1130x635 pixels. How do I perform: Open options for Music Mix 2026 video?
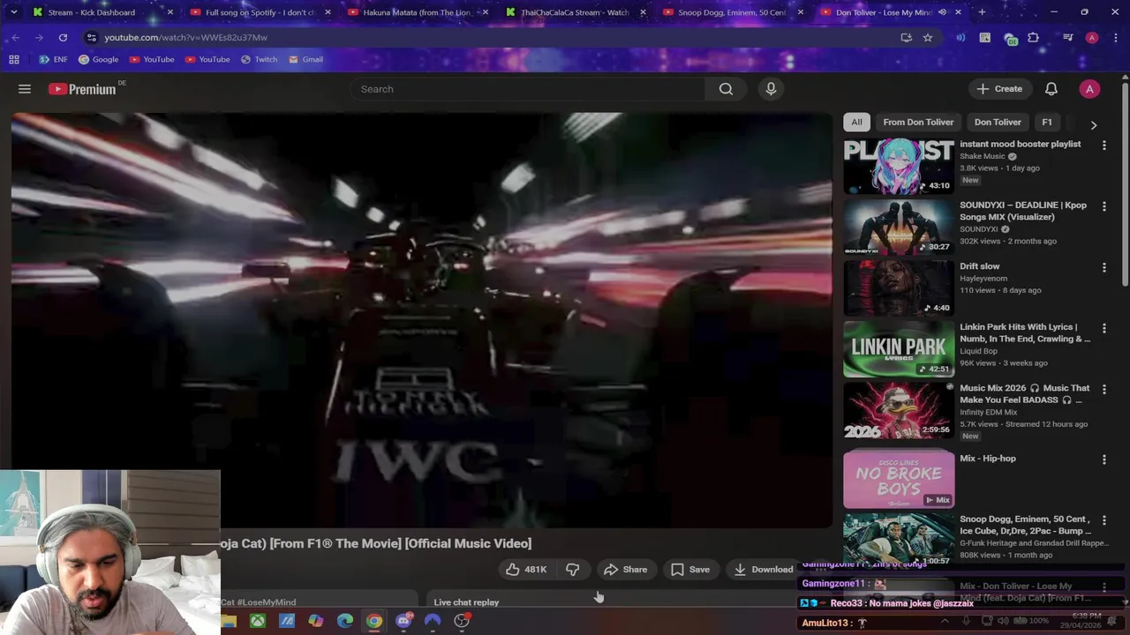click(x=1104, y=388)
